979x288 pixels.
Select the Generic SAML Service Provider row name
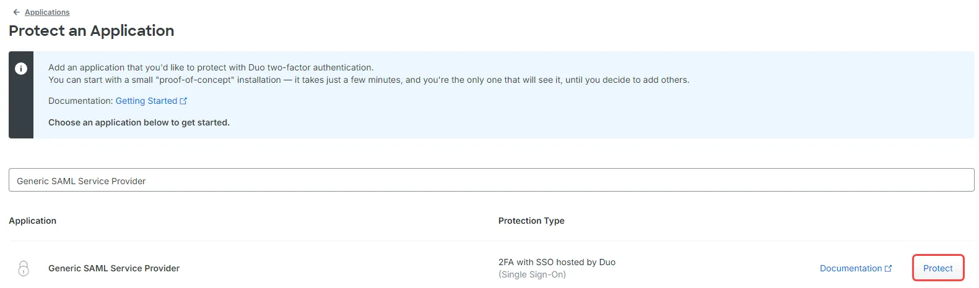(x=114, y=268)
